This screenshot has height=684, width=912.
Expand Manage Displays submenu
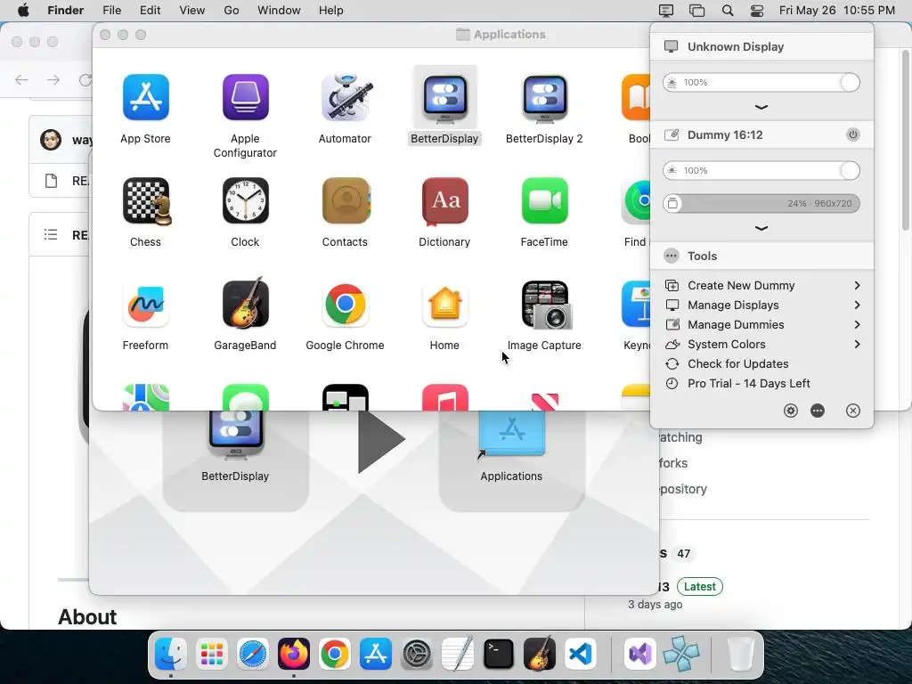(x=762, y=305)
